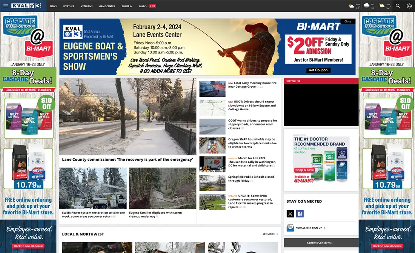
Task: Open the second Local & Northwest story thumbnail
Action: [x=170, y=247]
